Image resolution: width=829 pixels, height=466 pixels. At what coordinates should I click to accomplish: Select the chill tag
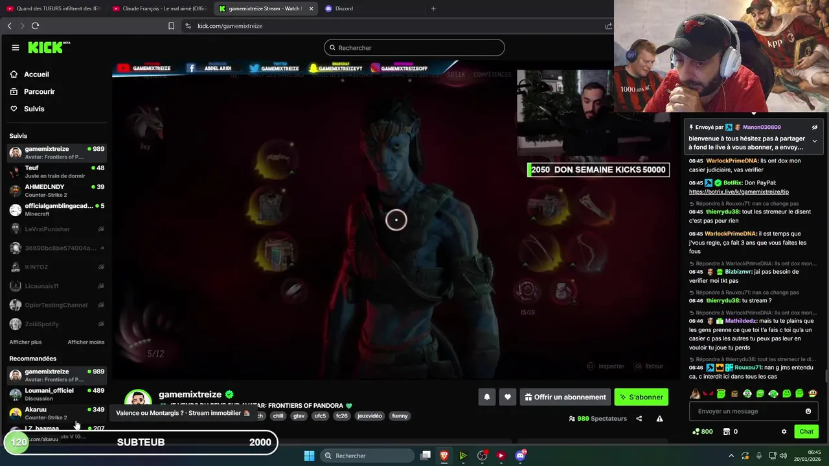278,416
